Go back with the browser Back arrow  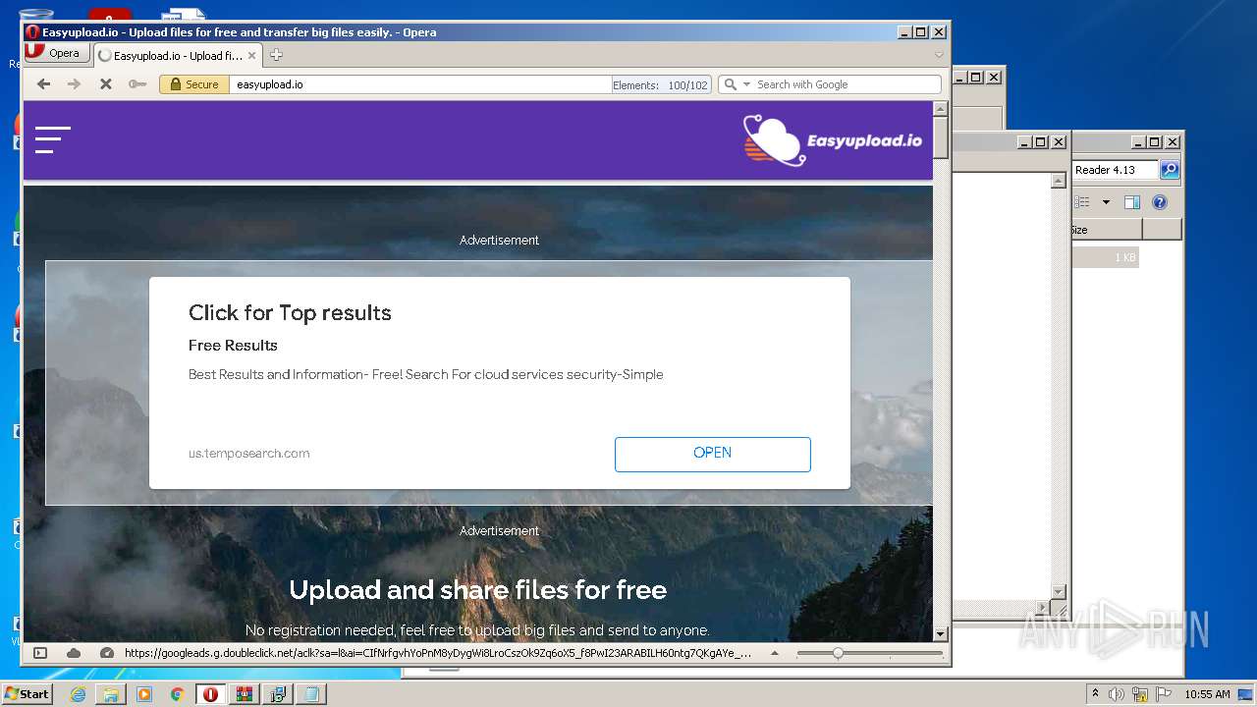43,84
